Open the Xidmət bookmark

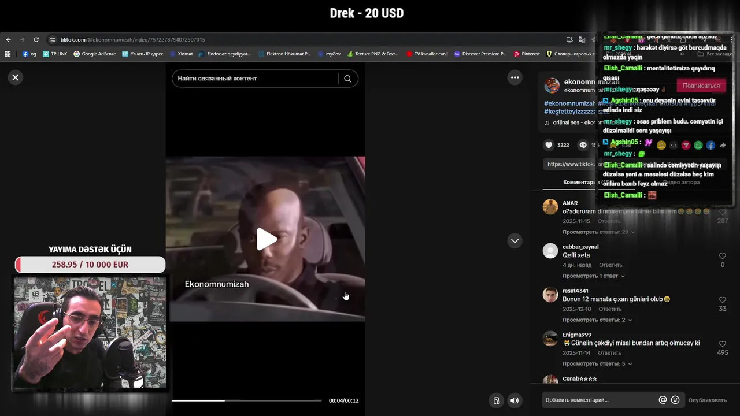[182, 54]
